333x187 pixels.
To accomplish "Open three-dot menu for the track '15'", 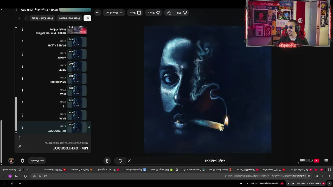I will point(23,103).
